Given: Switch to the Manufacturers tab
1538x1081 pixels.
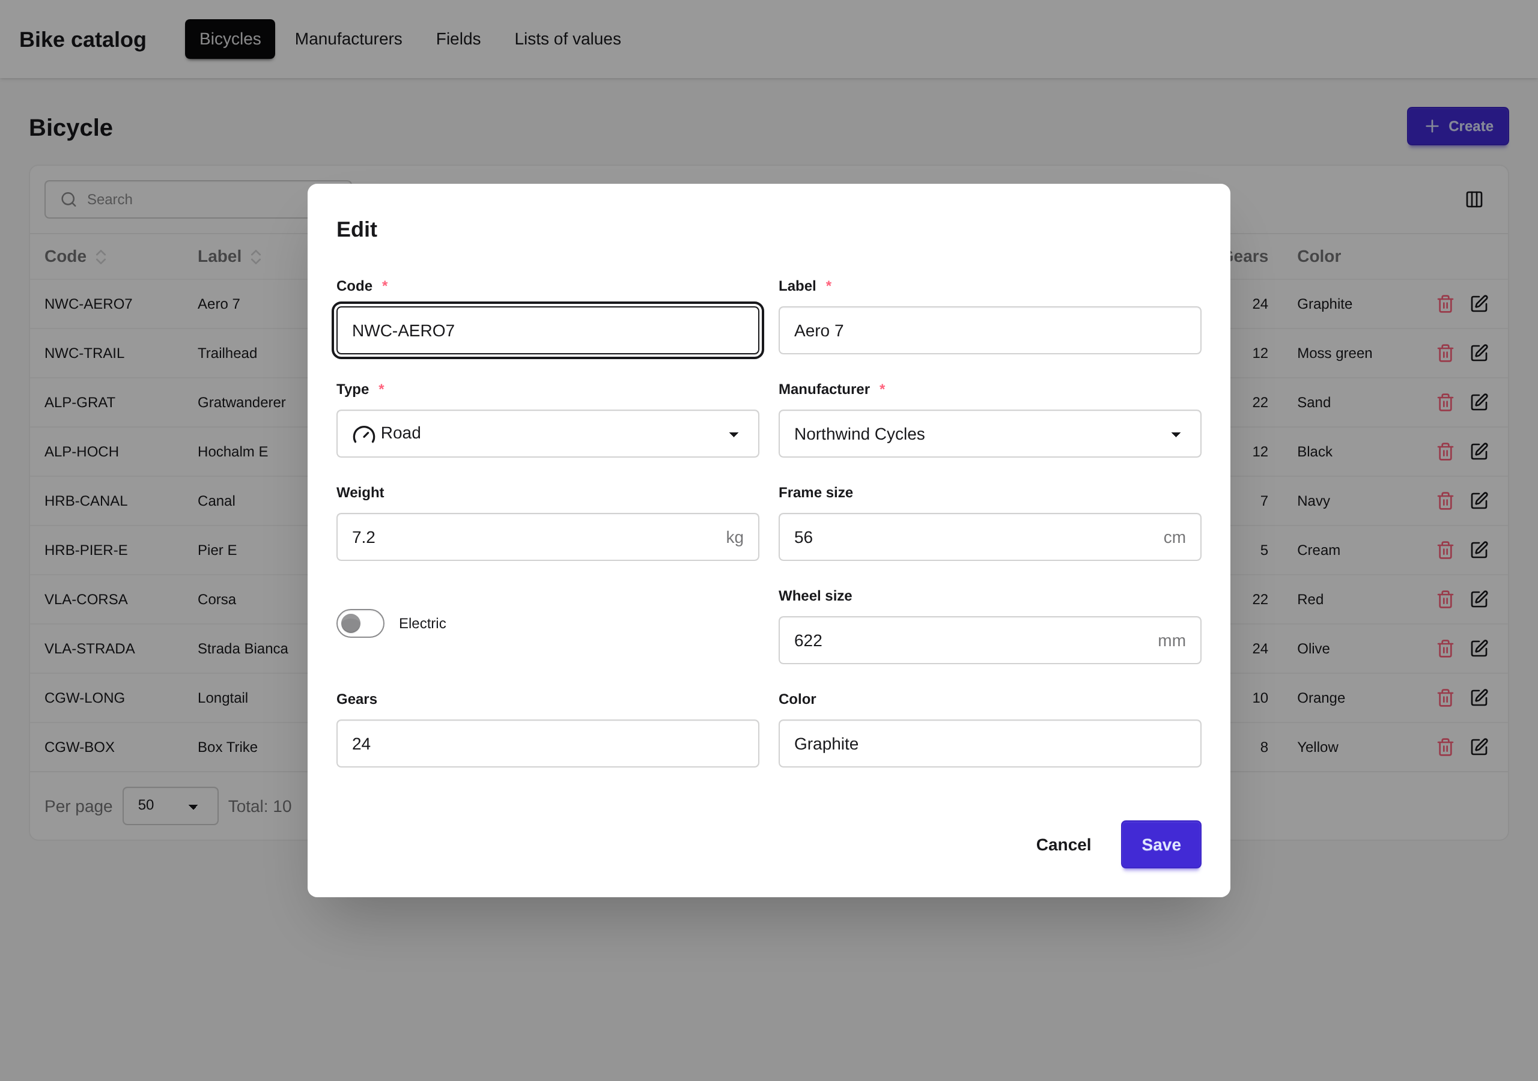Looking at the screenshot, I should click(348, 39).
